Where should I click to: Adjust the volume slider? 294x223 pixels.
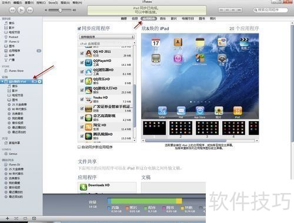coord(60,10)
